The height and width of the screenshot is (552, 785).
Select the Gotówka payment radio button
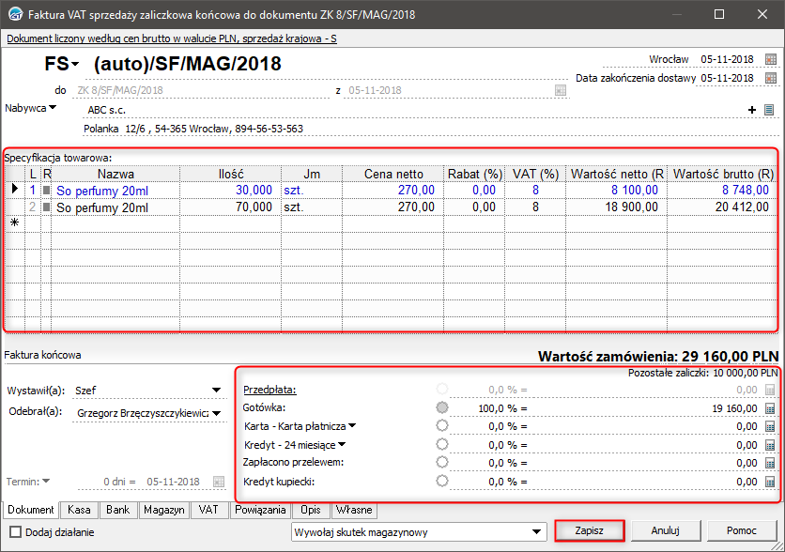(x=442, y=408)
